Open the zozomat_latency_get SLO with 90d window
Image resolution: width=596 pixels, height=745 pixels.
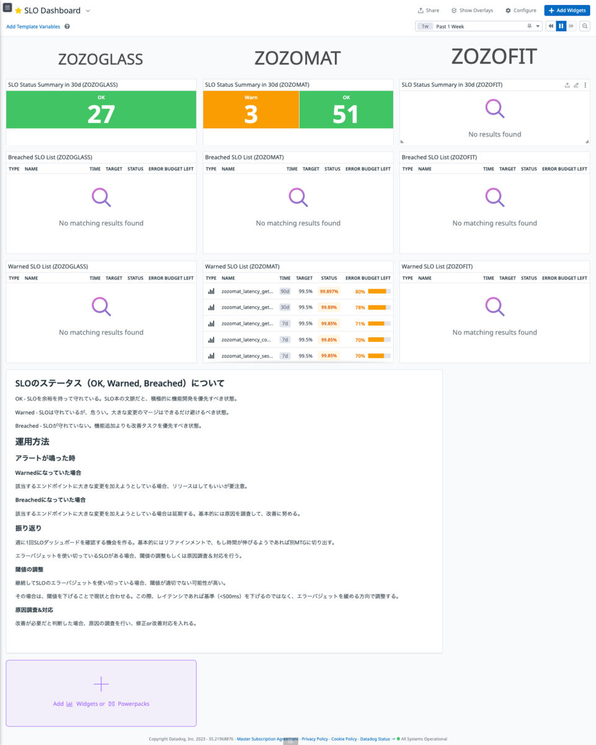tap(247, 291)
